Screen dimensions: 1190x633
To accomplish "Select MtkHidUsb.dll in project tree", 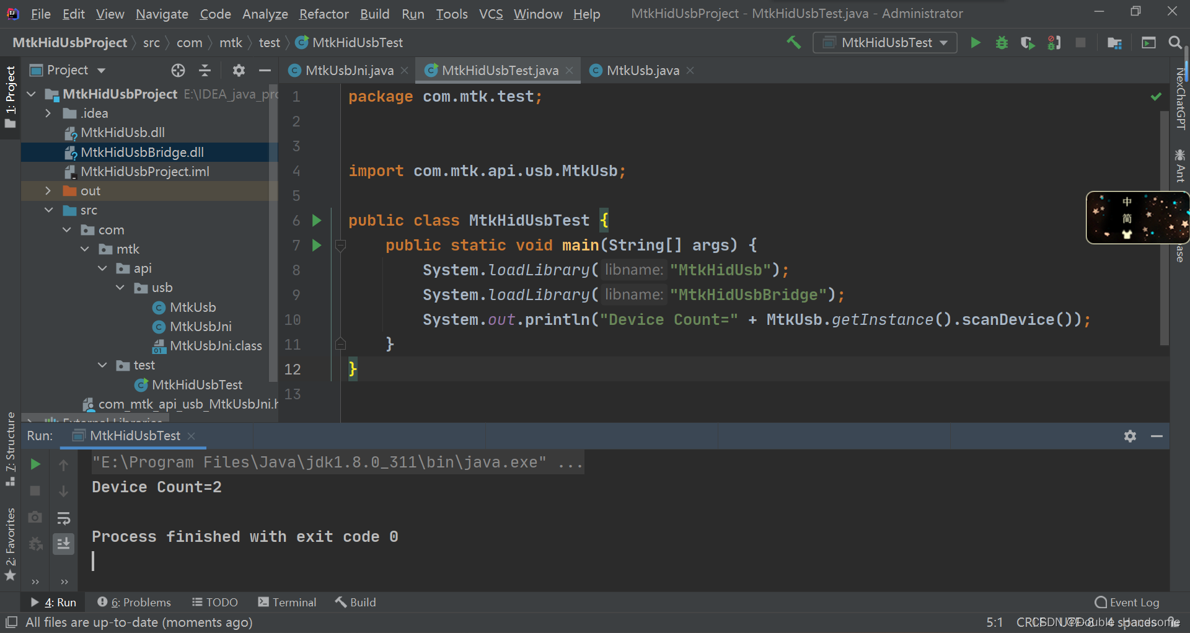I will click(122, 133).
